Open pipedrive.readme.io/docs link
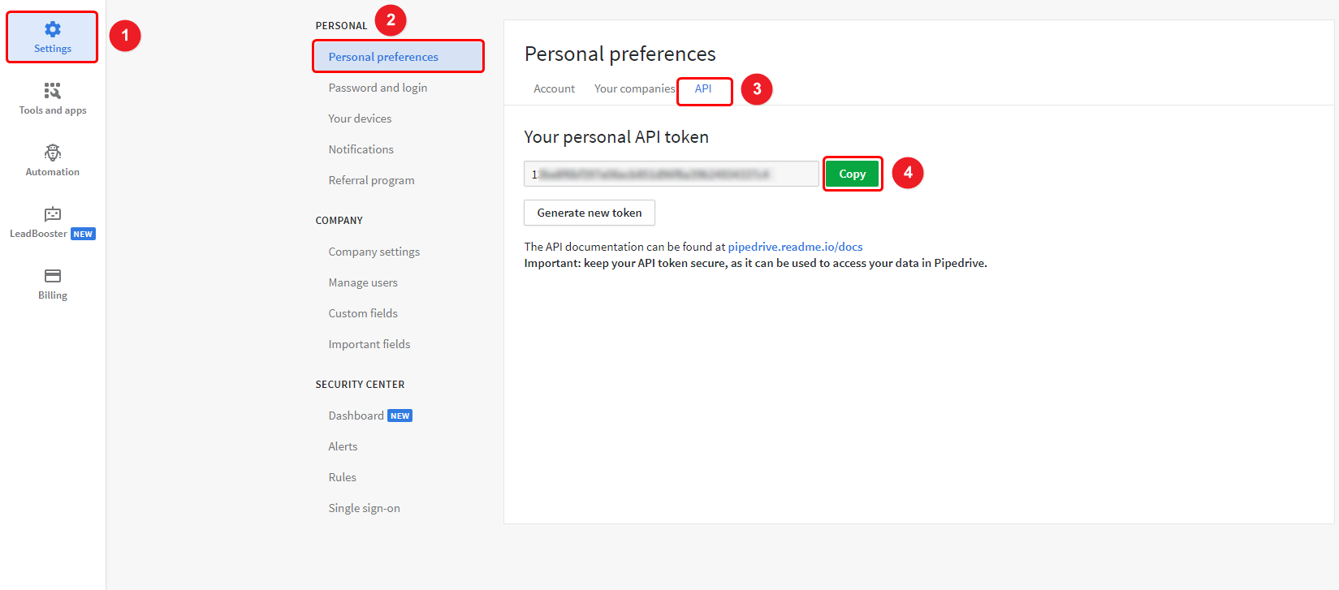The width and height of the screenshot is (1339, 590). [795, 247]
